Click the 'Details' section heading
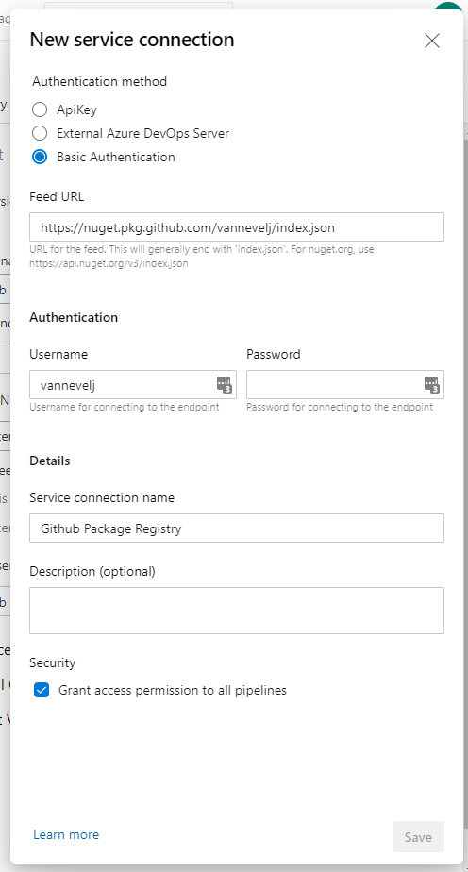 49,461
